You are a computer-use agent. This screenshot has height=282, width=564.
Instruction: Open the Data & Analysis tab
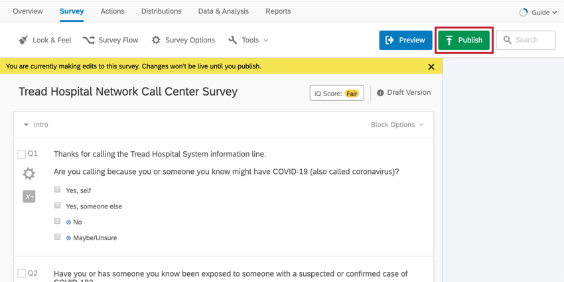[224, 11]
